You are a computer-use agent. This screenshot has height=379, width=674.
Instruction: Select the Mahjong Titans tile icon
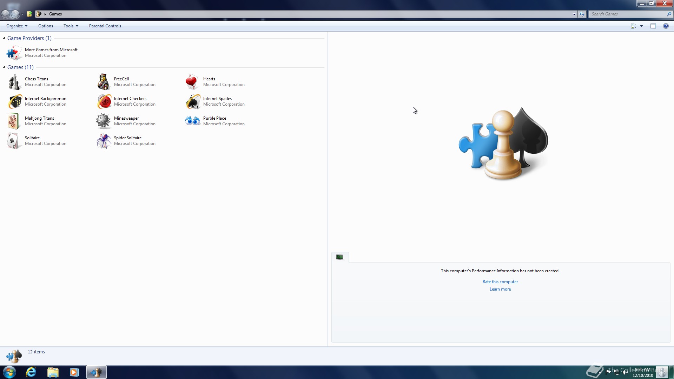click(13, 121)
